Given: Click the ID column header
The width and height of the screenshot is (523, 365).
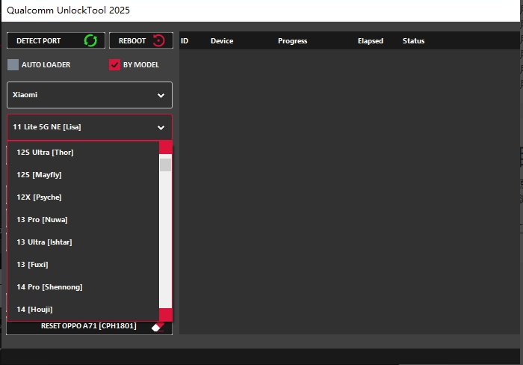Looking at the screenshot, I should tap(185, 40).
